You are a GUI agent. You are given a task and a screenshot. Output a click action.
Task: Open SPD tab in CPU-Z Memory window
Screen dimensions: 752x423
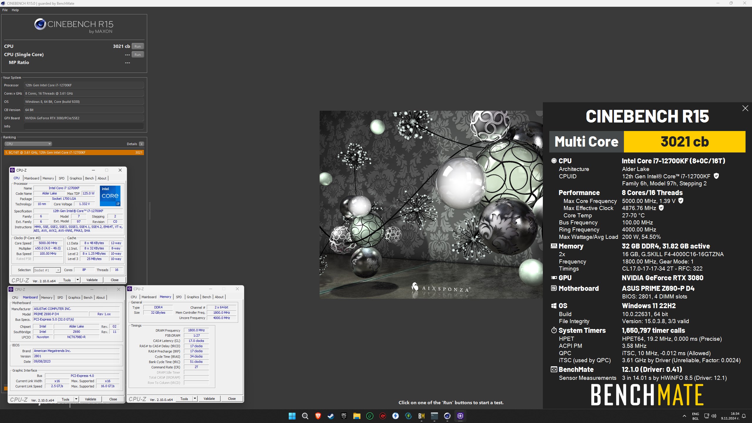coord(179,297)
